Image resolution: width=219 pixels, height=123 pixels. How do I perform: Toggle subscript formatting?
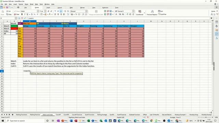click(35, 14)
